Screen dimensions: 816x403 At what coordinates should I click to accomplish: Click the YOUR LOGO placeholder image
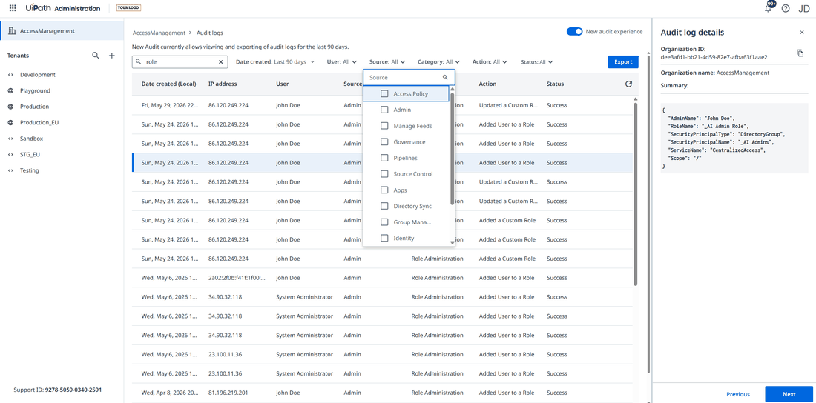point(128,8)
